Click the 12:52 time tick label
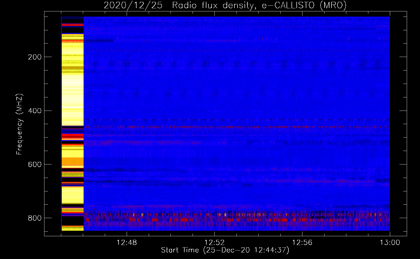The image size is (420, 259). [214, 243]
